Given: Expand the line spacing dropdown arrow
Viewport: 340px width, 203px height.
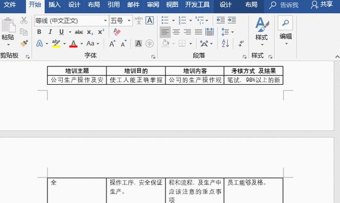Looking at the screenshot, I should click(x=233, y=32).
